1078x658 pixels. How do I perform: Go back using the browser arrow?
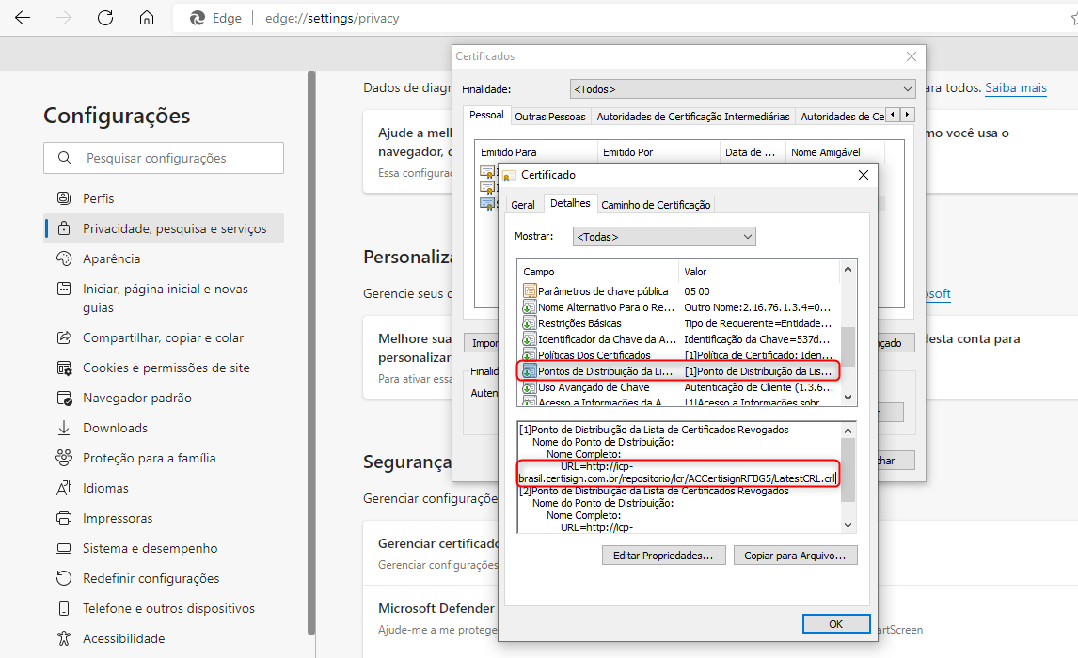point(23,18)
